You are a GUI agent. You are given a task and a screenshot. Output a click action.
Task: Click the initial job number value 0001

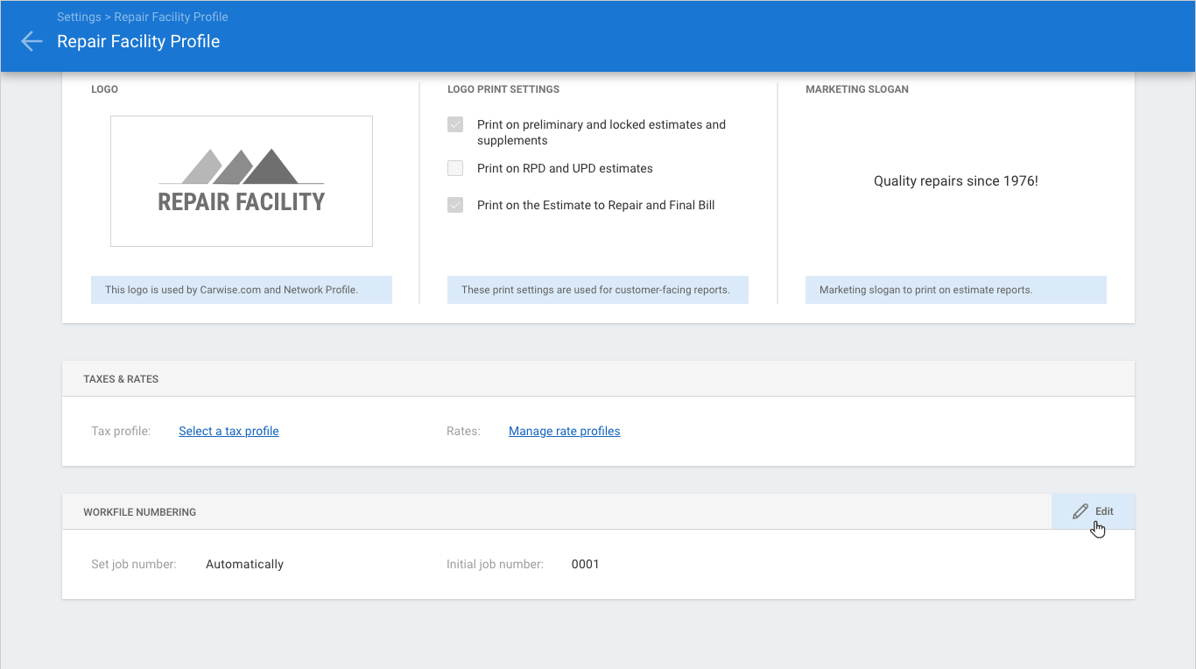585,564
